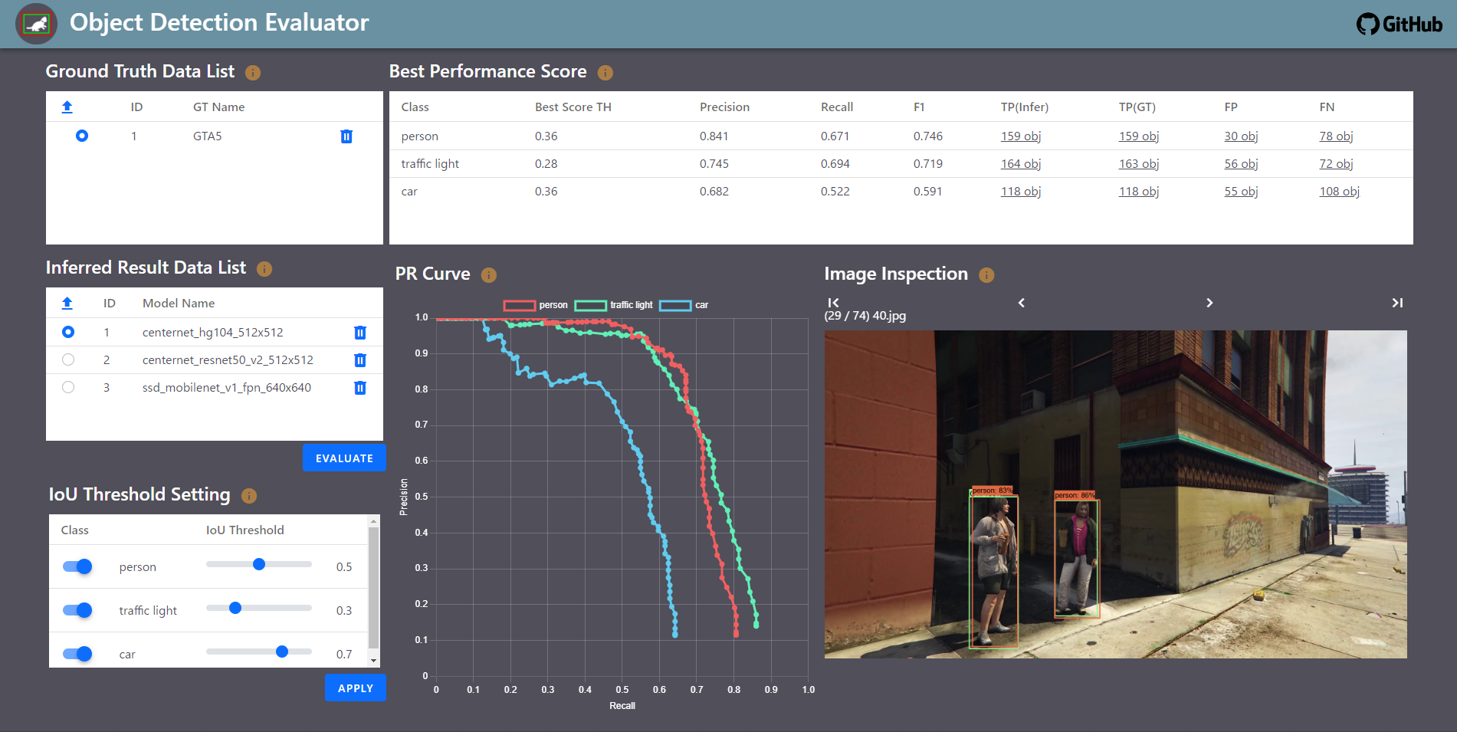Jump to first inspection image
Viewport: 1457px width, 732px height.
[834, 303]
